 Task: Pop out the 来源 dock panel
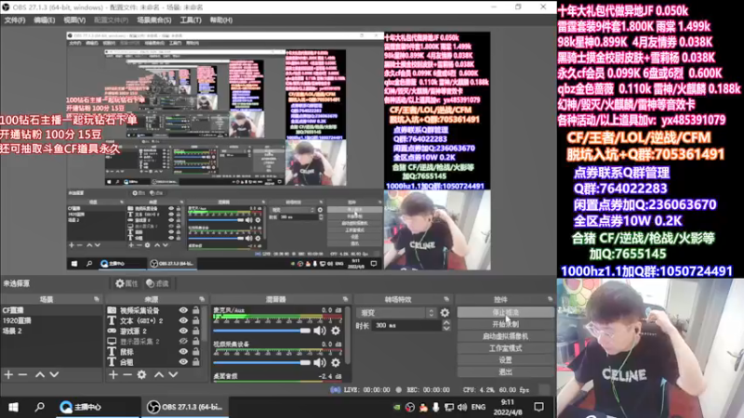pyautogui.click(x=202, y=299)
